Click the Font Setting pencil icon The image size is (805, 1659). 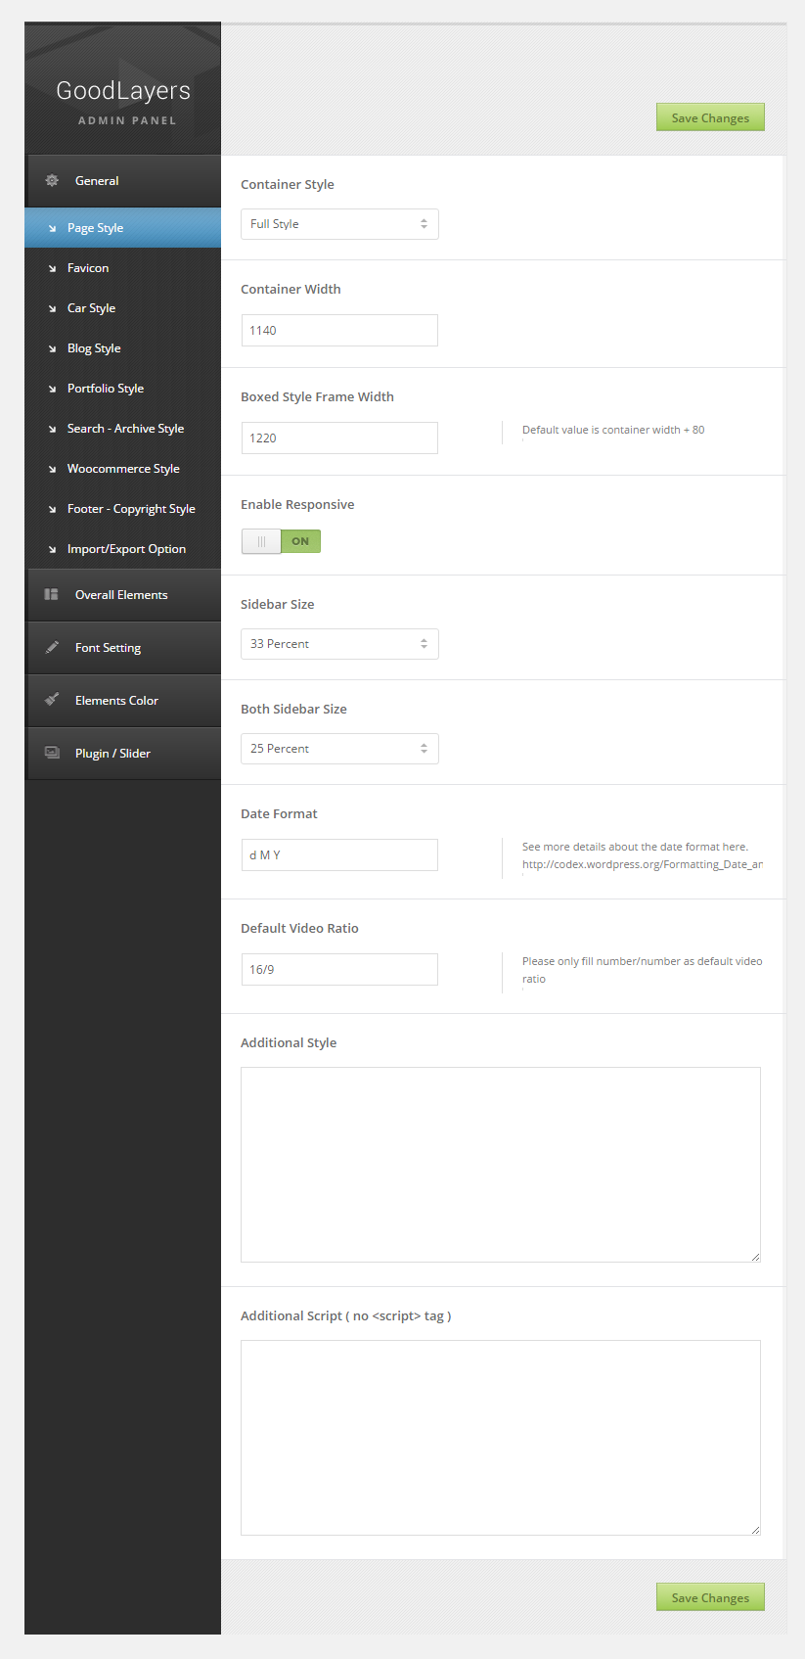click(52, 647)
